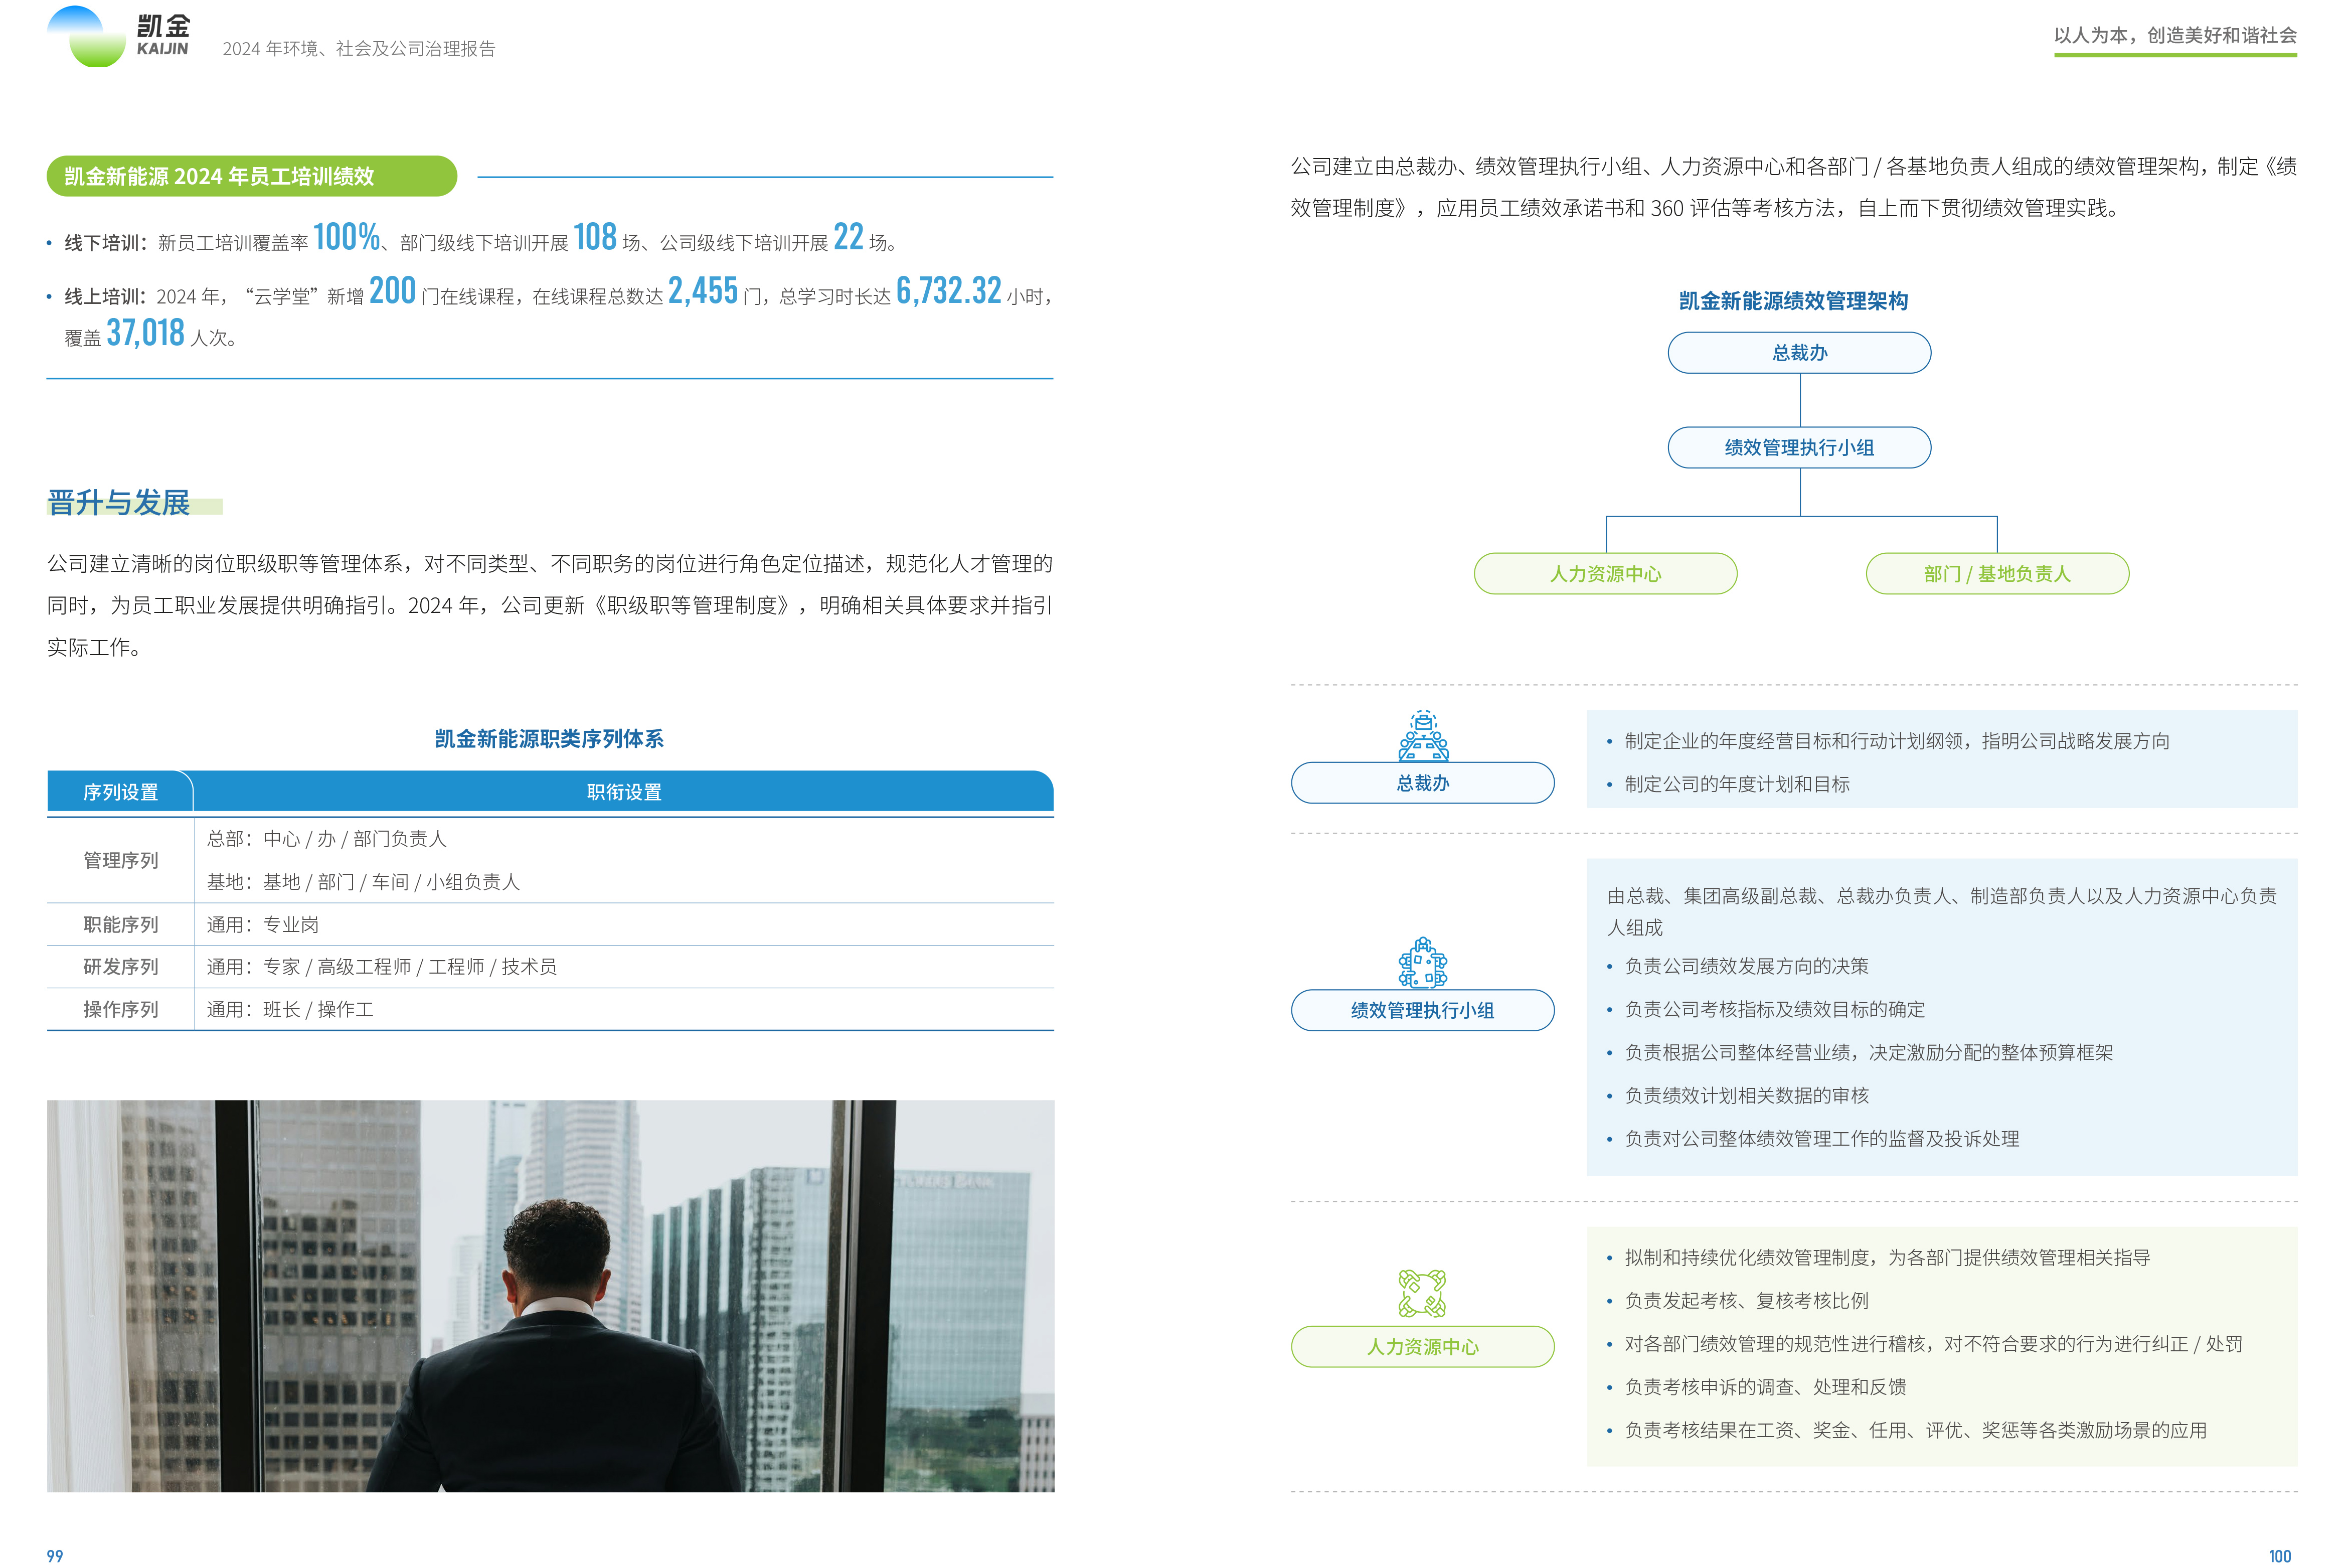Click the bullet 制定公司的年度计划和目标

(x=1737, y=784)
